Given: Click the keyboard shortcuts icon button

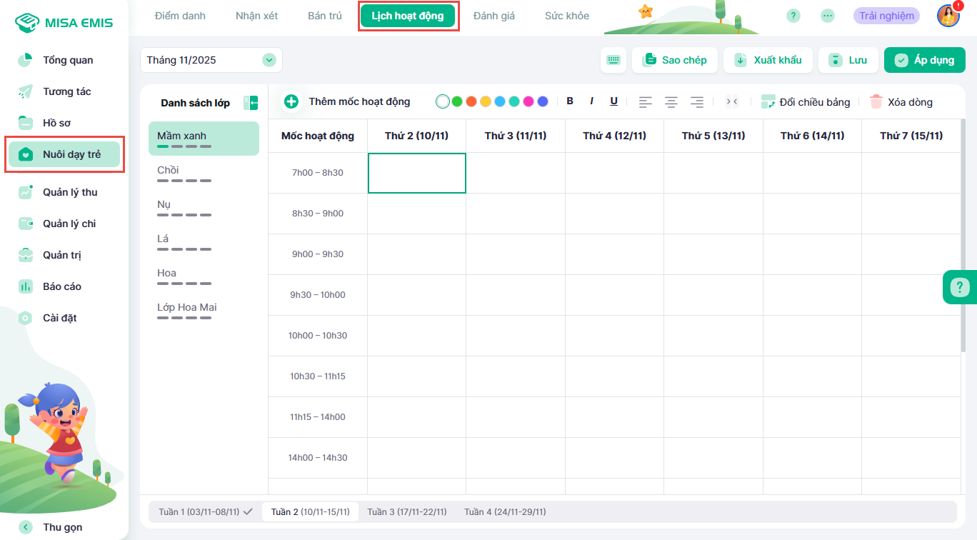Looking at the screenshot, I should (613, 60).
